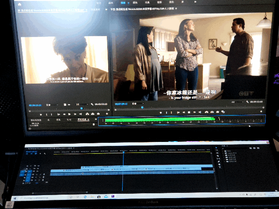The height and width of the screenshot is (209, 279).
Task: Click the timeline playhead on the ruler
Action: tap(123, 152)
